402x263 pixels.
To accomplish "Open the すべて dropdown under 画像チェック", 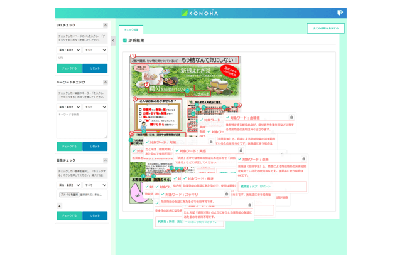I will tap(95, 185).
